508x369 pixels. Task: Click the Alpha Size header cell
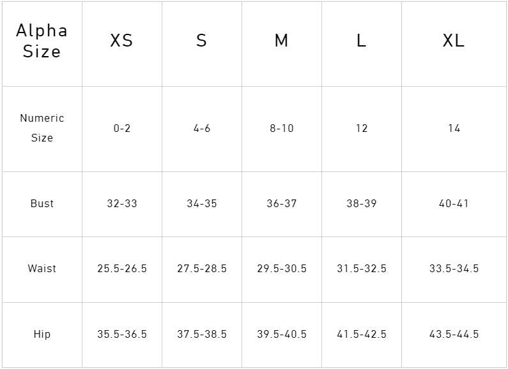tap(42, 41)
